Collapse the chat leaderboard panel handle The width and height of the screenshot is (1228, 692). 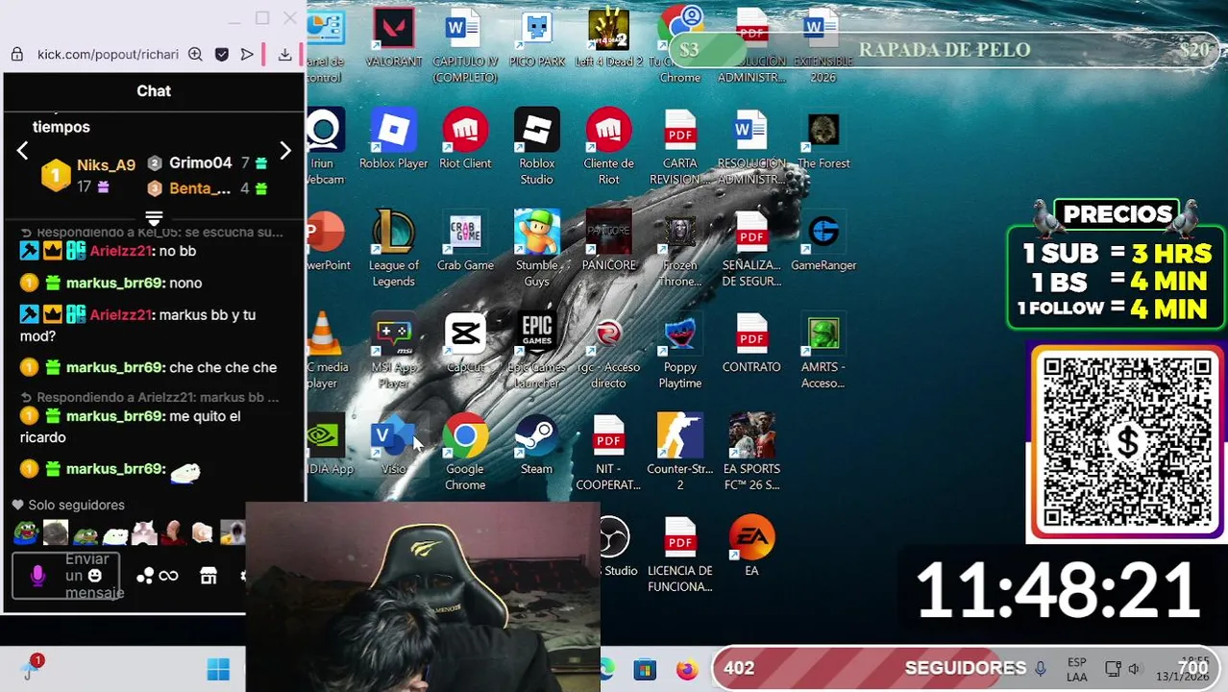[x=154, y=217]
